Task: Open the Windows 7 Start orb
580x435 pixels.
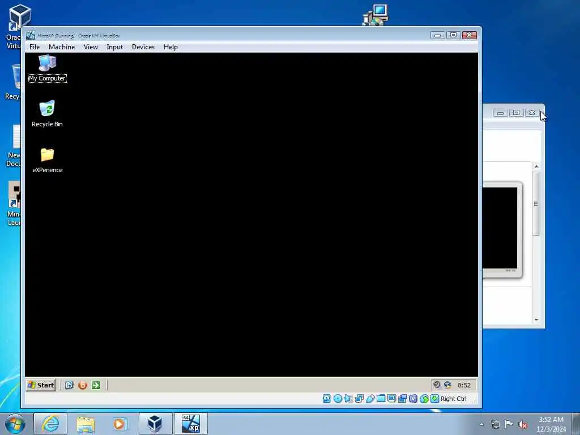Action: pyautogui.click(x=15, y=424)
